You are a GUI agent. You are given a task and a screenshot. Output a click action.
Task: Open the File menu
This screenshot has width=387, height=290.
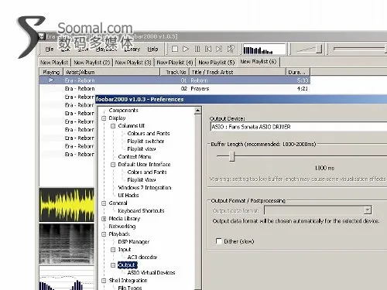[50, 49]
